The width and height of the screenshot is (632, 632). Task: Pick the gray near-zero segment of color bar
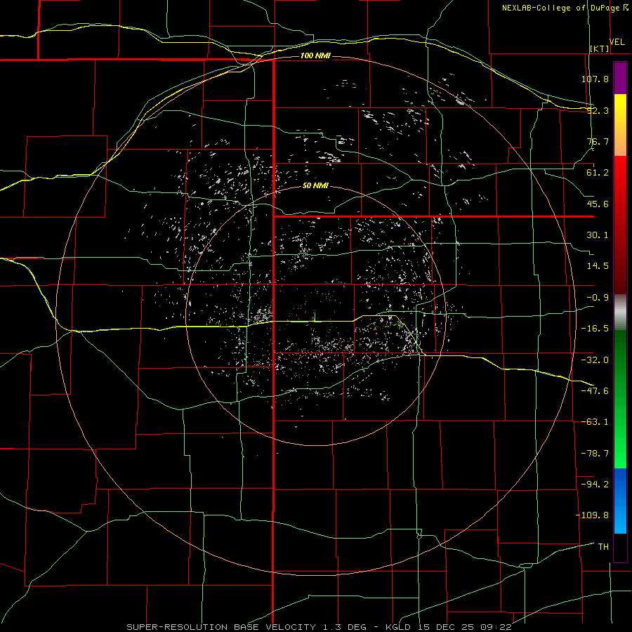(x=620, y=312)
